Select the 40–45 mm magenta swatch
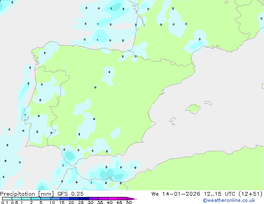264x204 pixels. pos(113,199)
